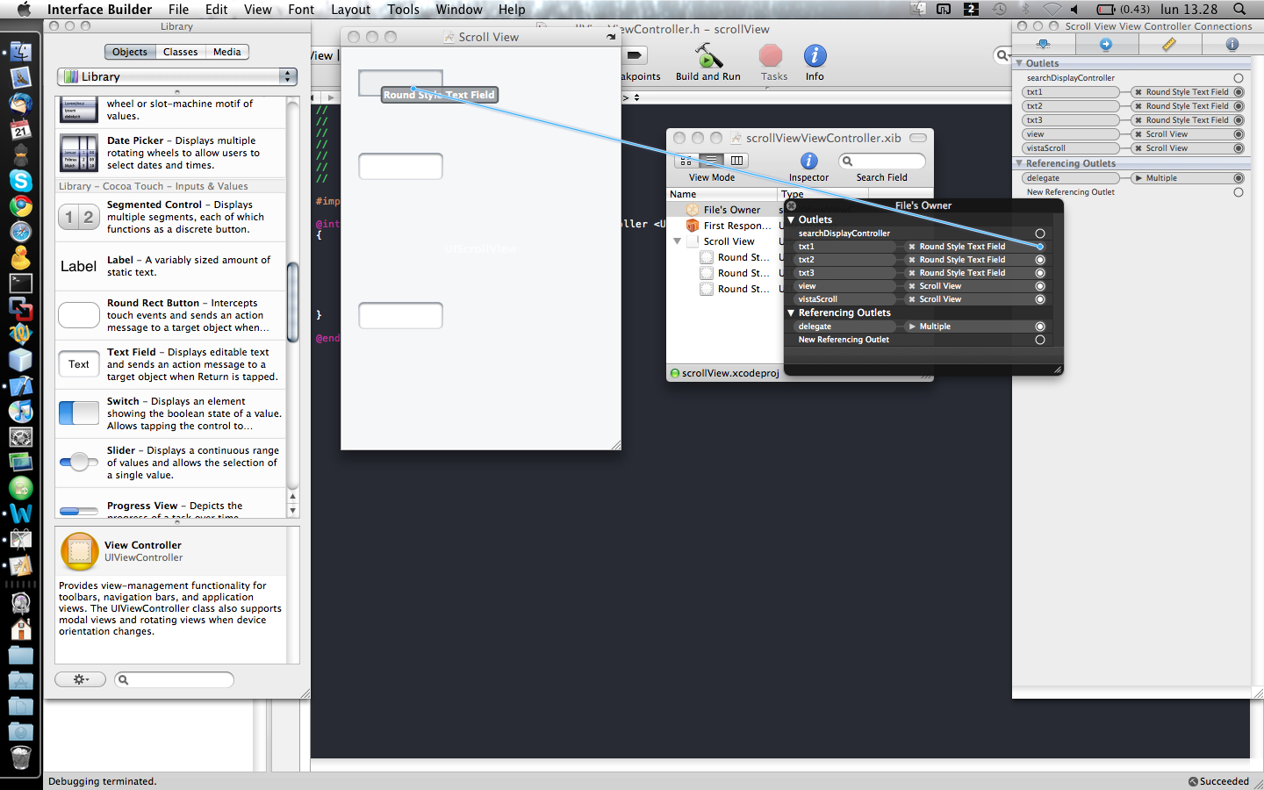Collapse the Outlets section in the Connections inspector
Image resolution: width=1264 pixels, height=790 pixels.
click(1019, 63)
